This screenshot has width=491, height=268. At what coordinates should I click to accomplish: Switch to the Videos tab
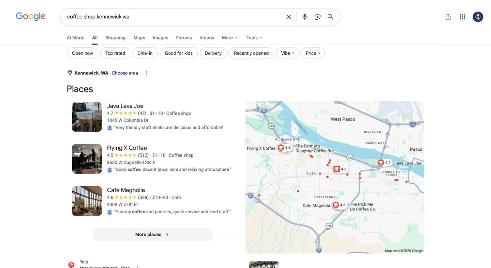click(207, 38)
